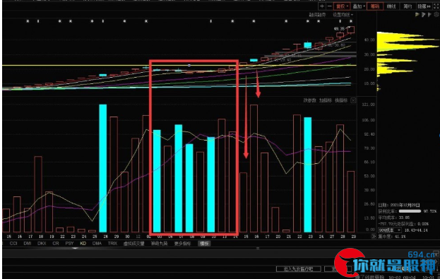Screen dimensions: 440x279
Task: Click the yellow striped flag icon
Action: point(417,15)
